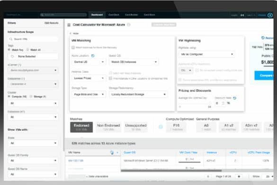Open the Guest OS Family dropdown
Image resolution: width=277 pixels, height=185 pixels.
(33, 161)
